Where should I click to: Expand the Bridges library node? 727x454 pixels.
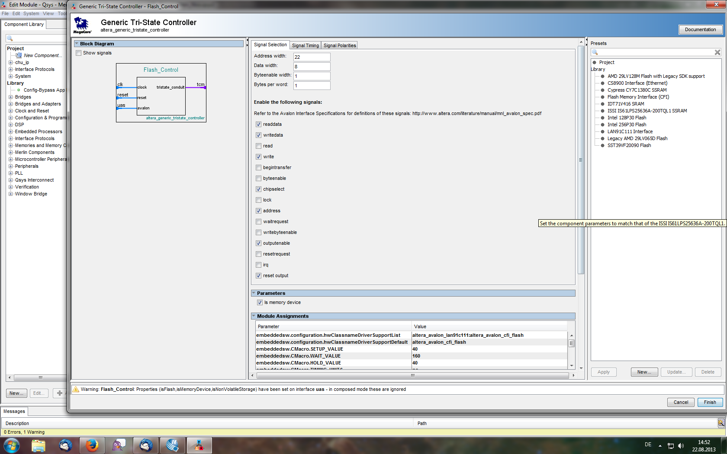tap(10, 97)
